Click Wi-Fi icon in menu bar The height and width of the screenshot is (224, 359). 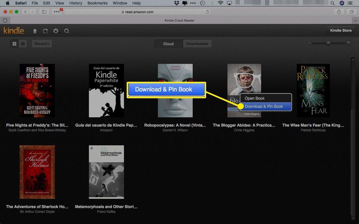point(220,3)
